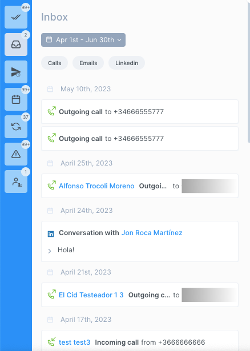Open the tasks double-check sidebar icon
Image resolution: width=250 pixels, height=351 pixels.
coord(16,17)
